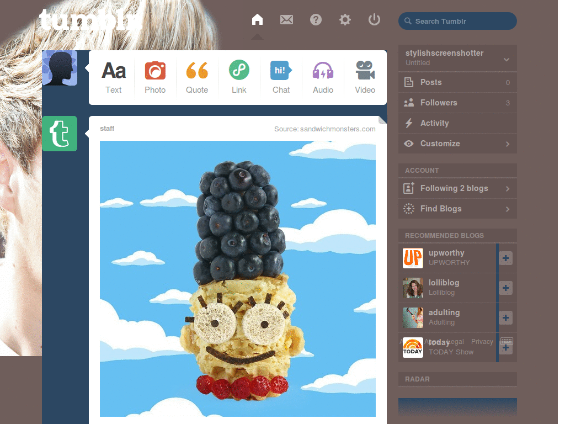Click the "Untitled" blog subtitle
The height and width of the screenshot is (424, 565).
(x=418, y=63)
